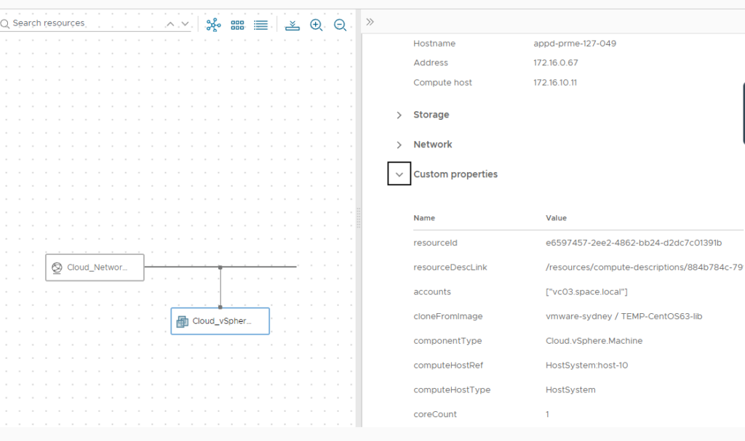Switch to topology graph view icon
Image resolution: width=745 pixels, height=441 pixels.
(x=213, y=25)
